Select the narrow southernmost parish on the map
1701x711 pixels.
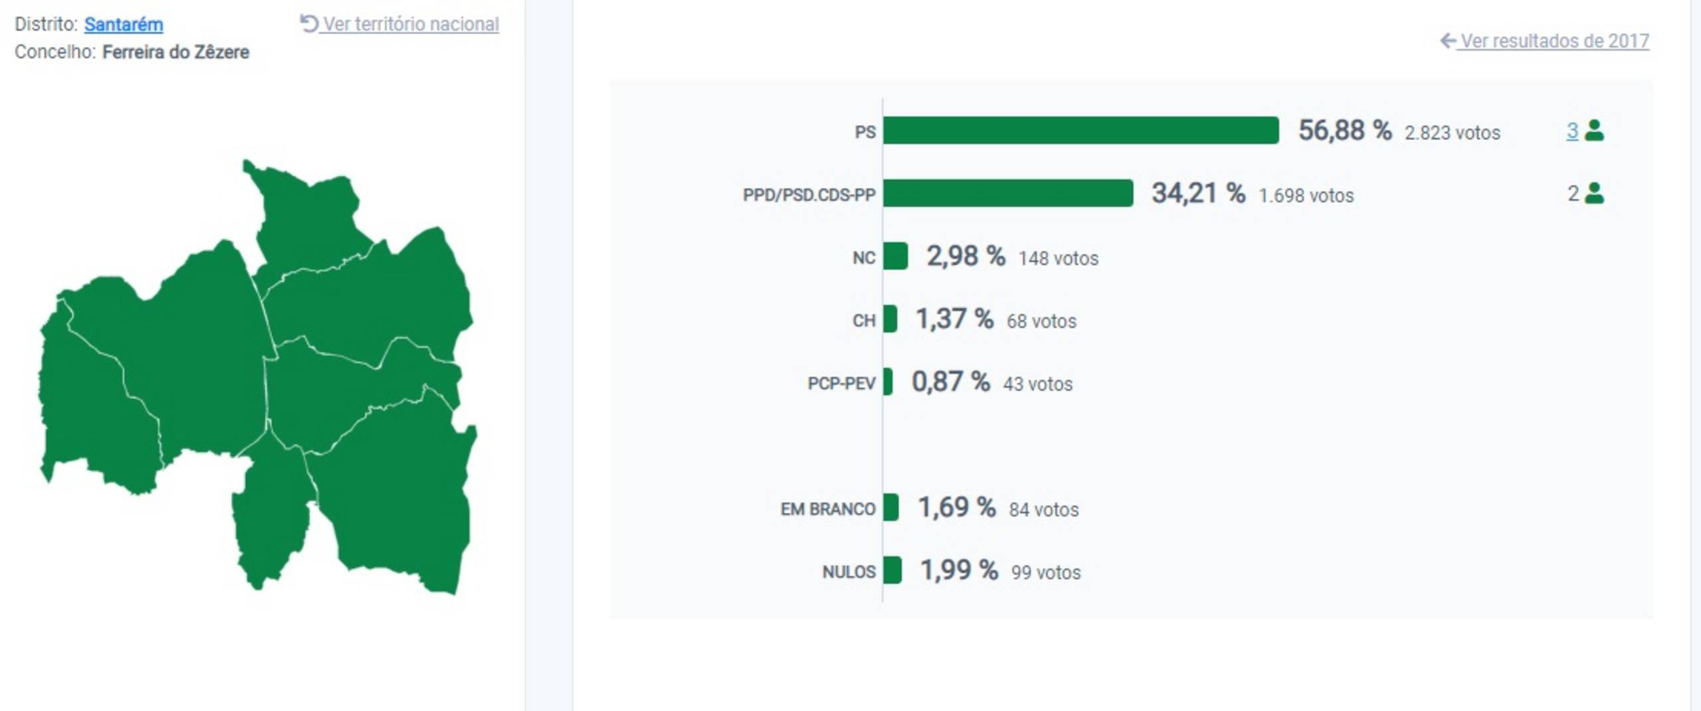pos(272,518)
